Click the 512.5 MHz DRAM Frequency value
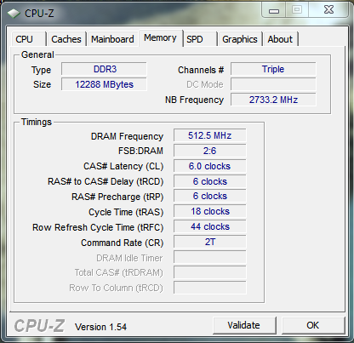This screenshot has height=343, width=354. [x=210, y=135]
